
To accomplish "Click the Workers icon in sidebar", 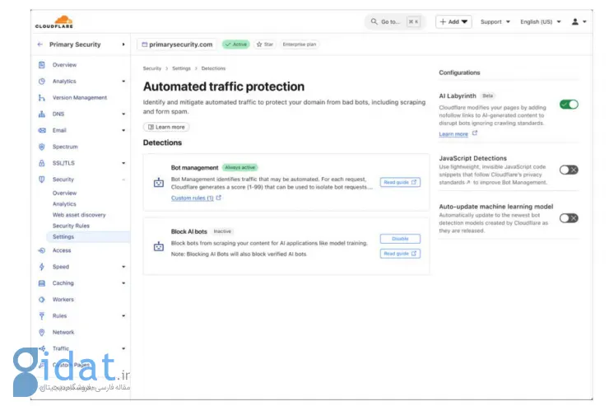I will pyautogui.click(x=41, y=299).
